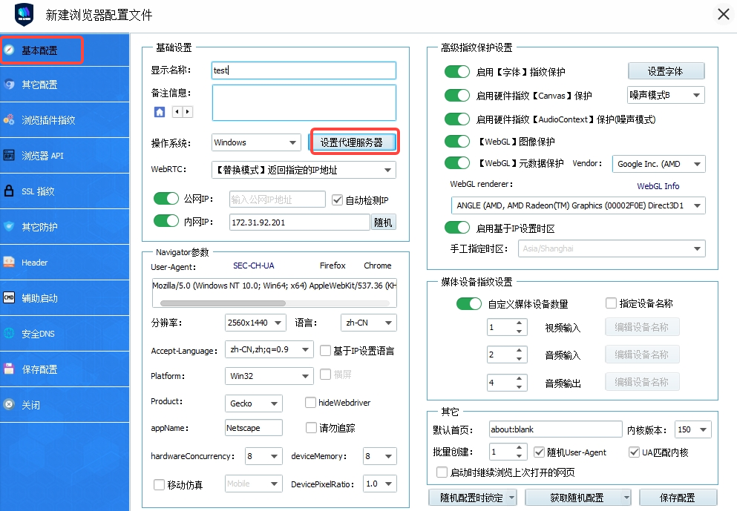
Task: Check 请勿追踪 checkbox
Action: click(311, 427)
